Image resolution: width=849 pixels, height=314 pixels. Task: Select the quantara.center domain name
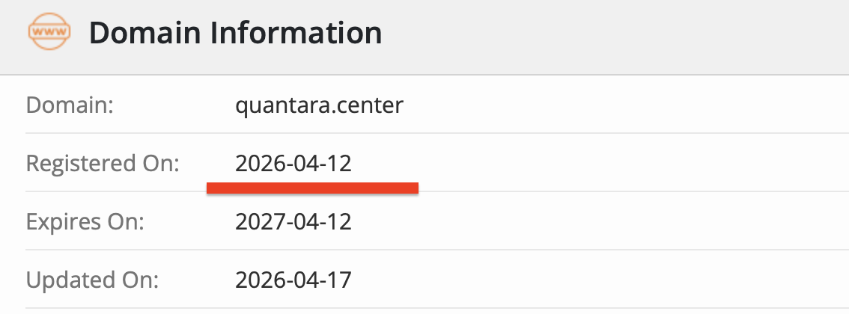click(319, 105)
